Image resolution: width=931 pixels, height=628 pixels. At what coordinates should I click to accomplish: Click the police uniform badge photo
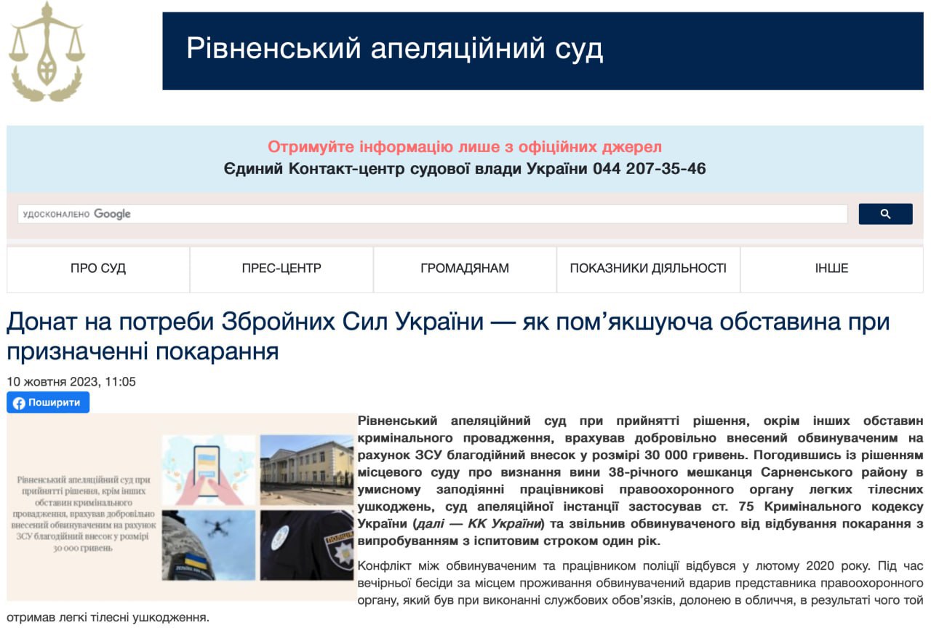click(306, 544)
